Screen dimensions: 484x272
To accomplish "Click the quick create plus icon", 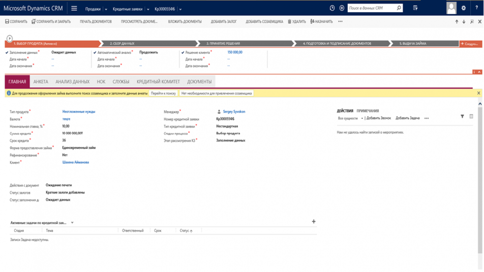I will pyautogui.click(x=342, y=8).
